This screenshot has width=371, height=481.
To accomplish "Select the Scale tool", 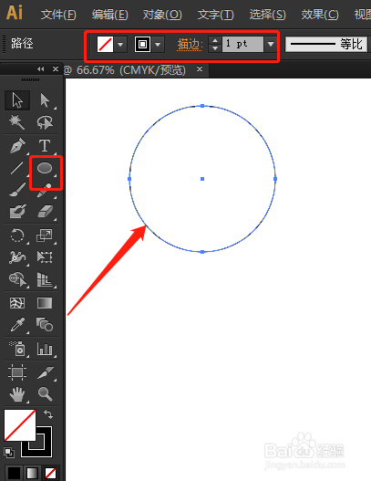I will click(x=45, y=235).
